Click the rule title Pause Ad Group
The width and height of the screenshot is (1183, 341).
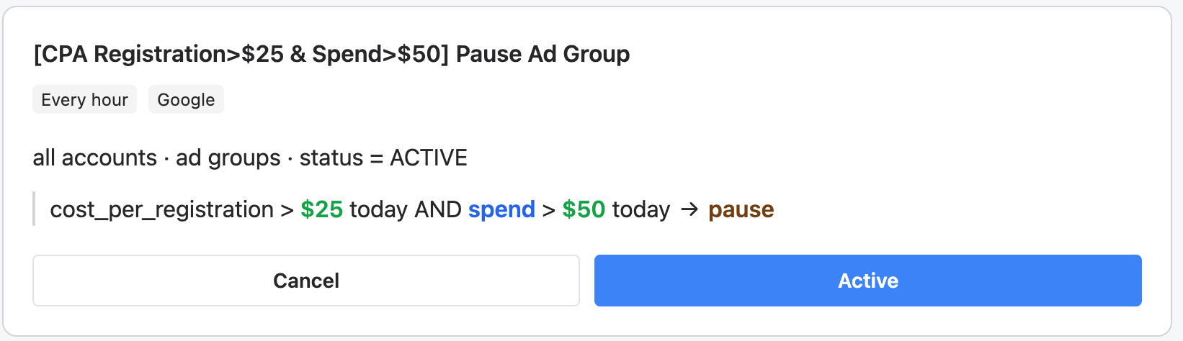[x=331, y=54]
